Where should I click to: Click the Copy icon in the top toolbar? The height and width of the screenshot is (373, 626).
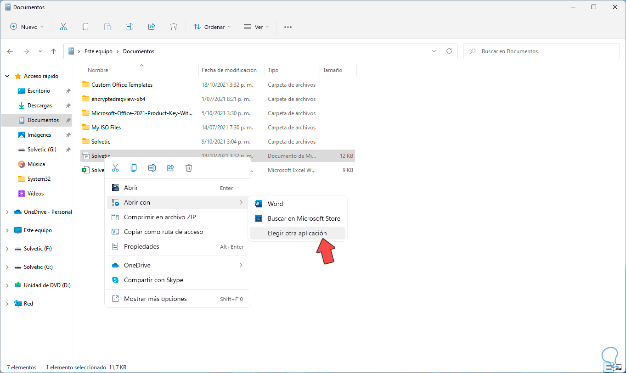[85, 27]
